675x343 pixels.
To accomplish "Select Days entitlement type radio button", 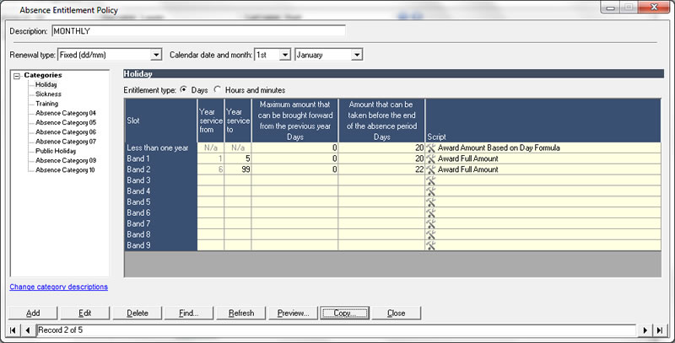I will point(184,89).
